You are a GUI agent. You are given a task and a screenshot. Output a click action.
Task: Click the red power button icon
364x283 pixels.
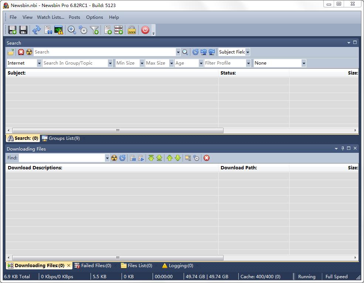coord(145,30)
